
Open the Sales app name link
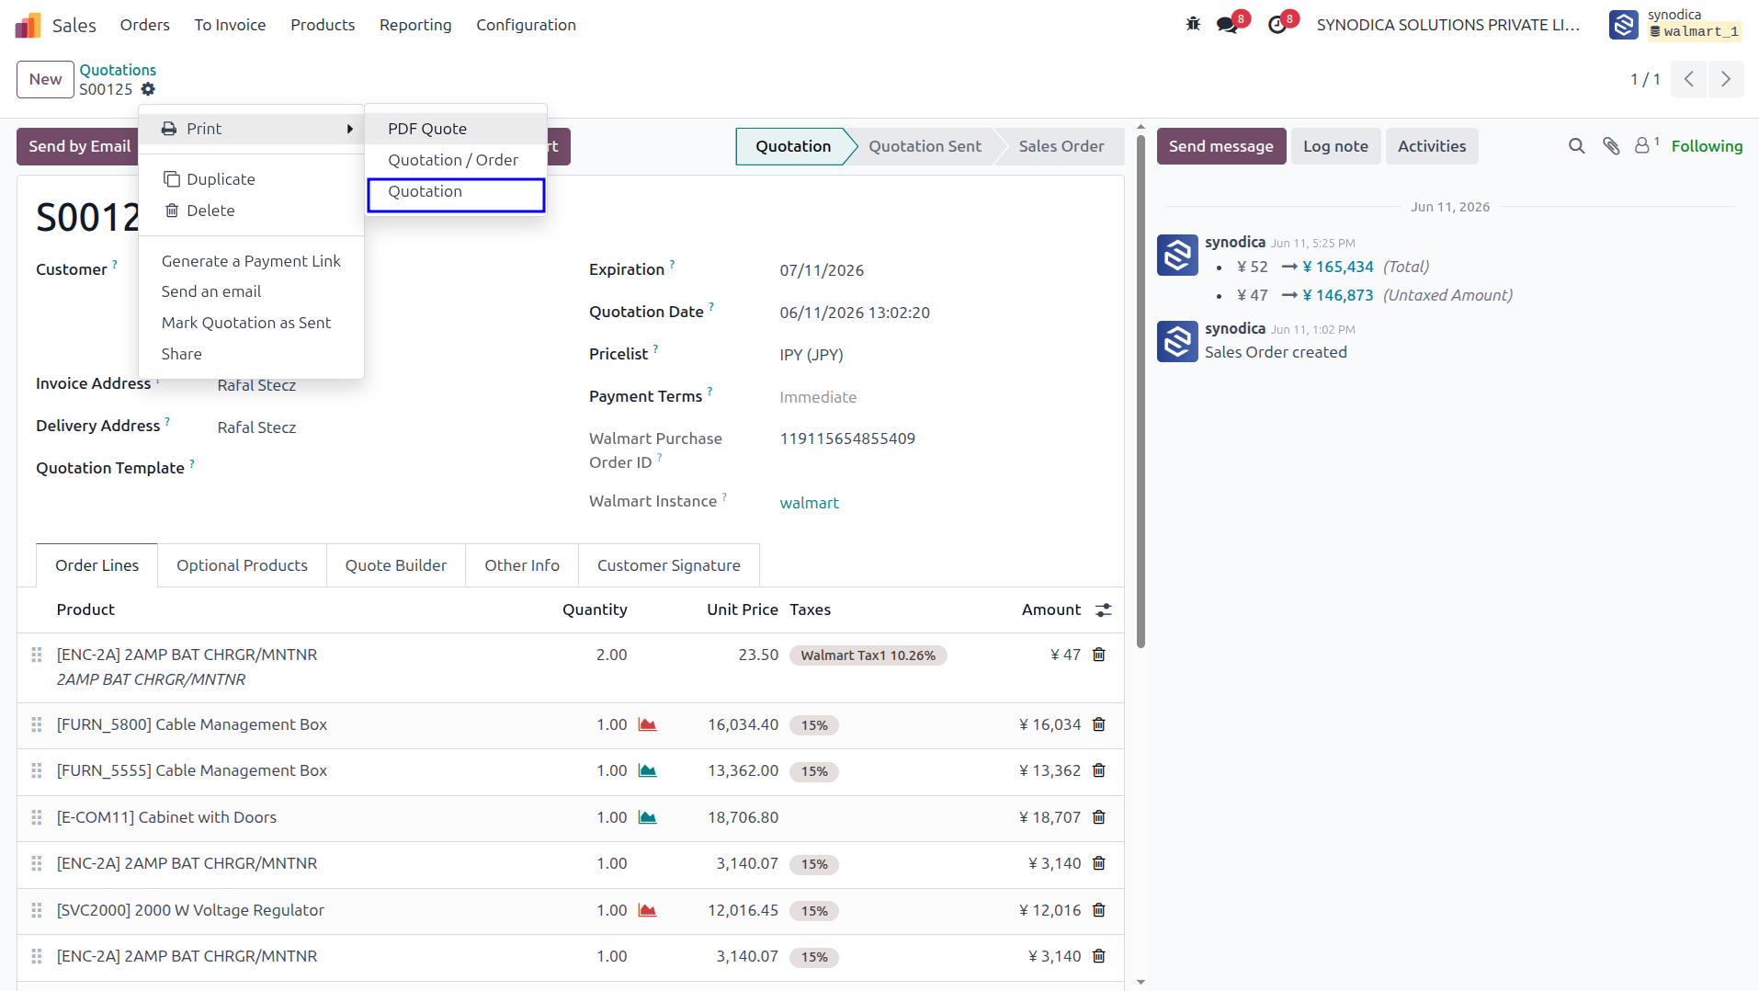tap(74, 25)
